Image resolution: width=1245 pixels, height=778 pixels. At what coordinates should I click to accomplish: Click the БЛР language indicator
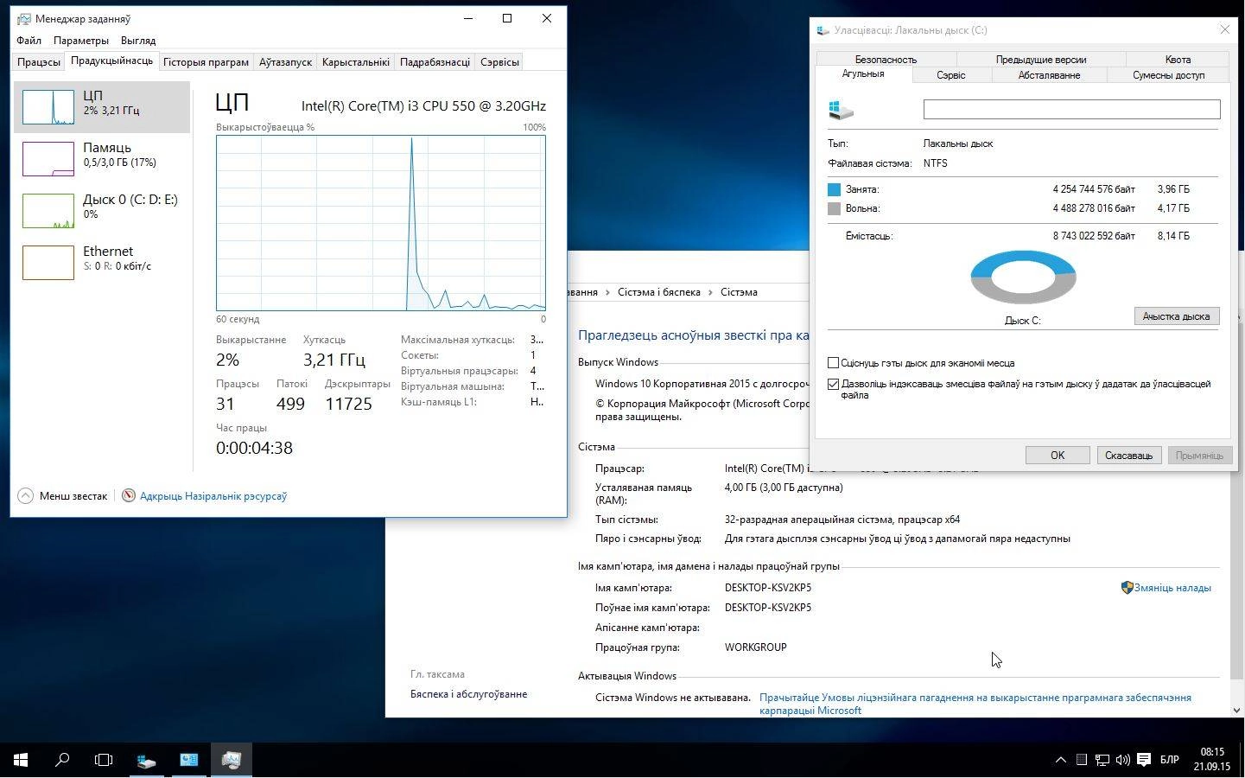[1169, 760]
